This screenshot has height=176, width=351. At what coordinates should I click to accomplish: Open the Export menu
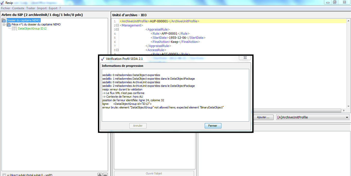[53, 8]
